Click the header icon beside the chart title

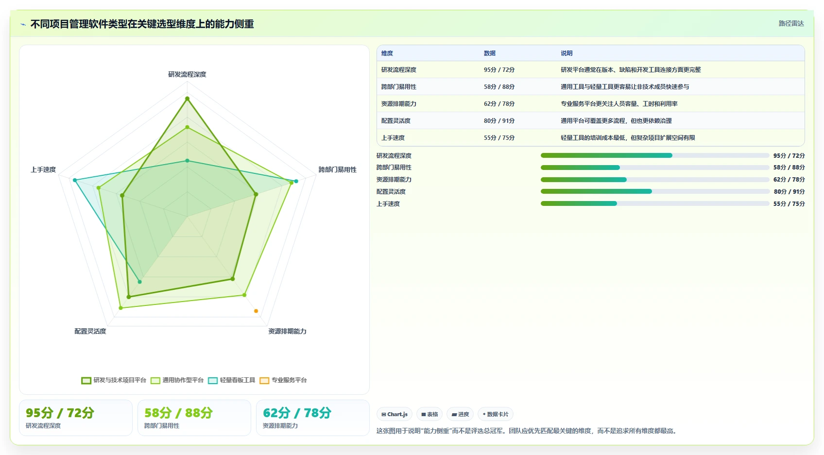coord(23,24)
